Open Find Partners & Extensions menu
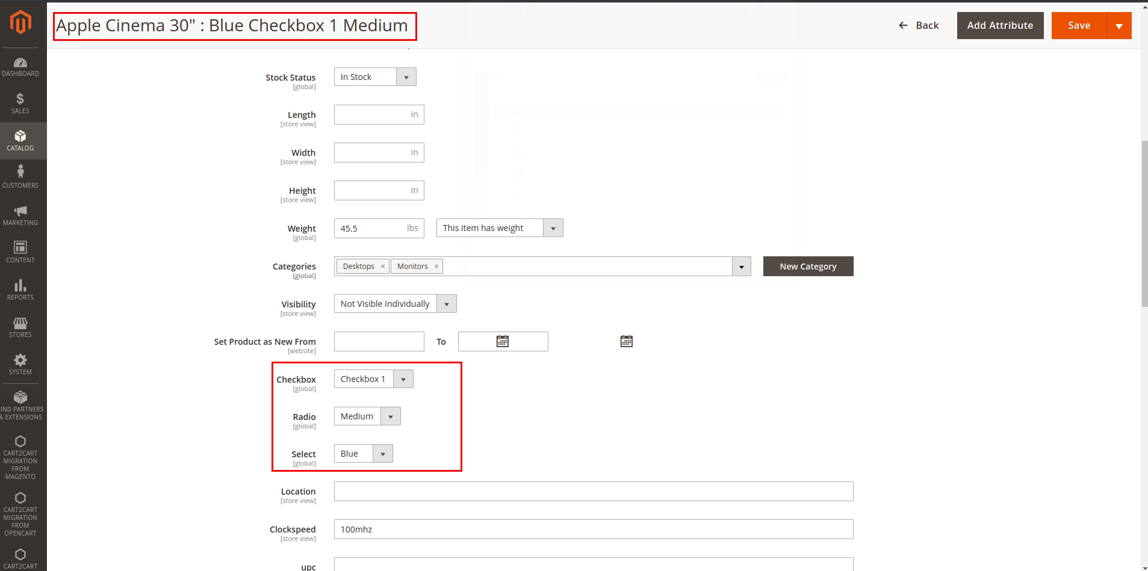Screen dimensions: 1148x571 [x=20, y=405]
